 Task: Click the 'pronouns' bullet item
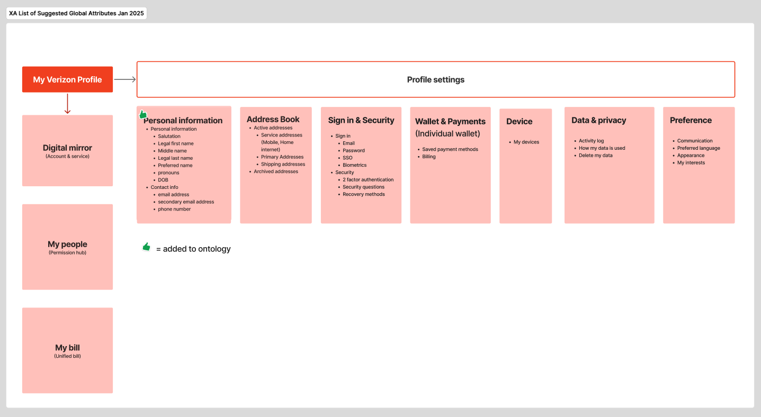pos(168,173)
